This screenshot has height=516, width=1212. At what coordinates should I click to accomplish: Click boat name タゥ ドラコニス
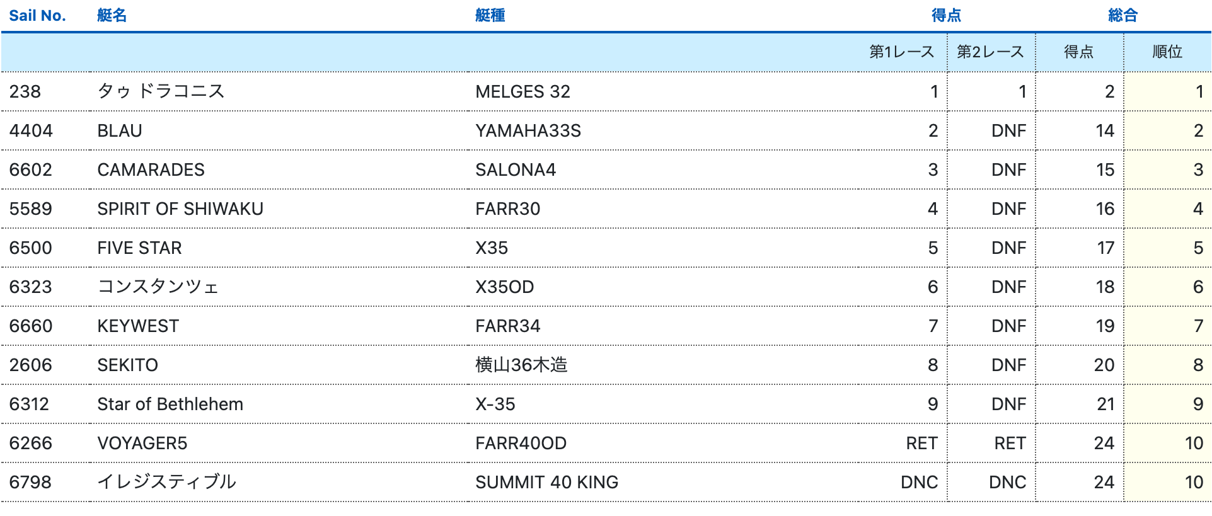161,91
